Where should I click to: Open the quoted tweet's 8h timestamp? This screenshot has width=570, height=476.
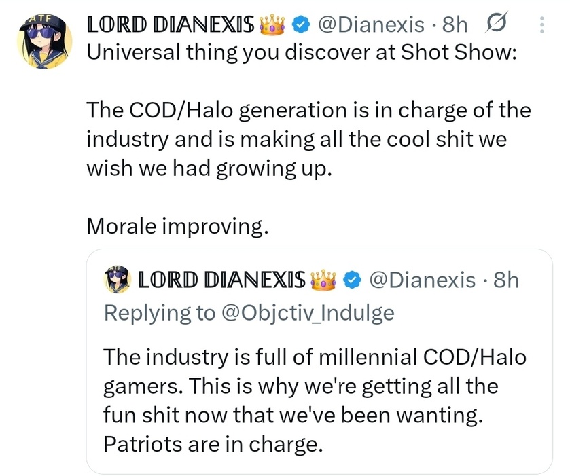pos(505,280)
